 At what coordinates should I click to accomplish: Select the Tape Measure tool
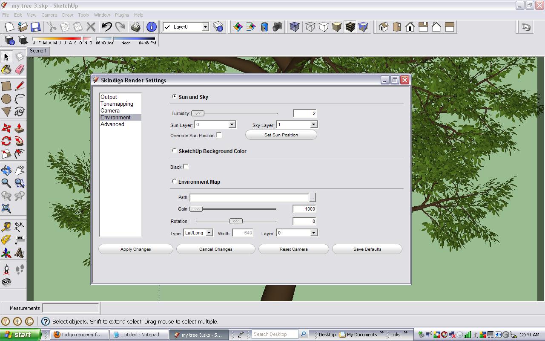6,227
